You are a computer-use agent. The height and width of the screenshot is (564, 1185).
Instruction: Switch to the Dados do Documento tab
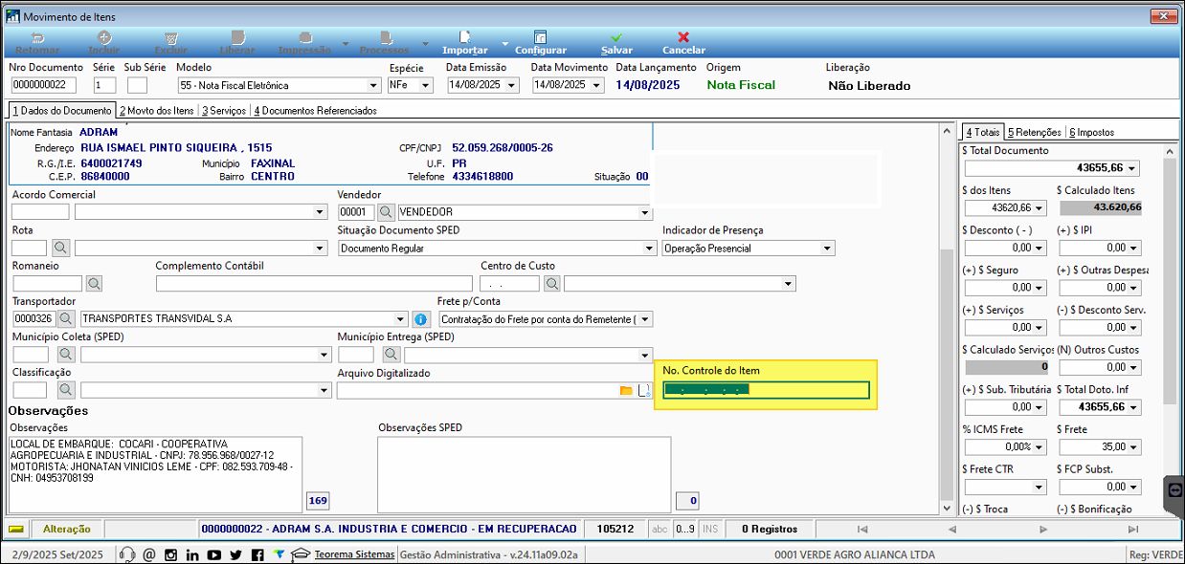tap(61, 111)
